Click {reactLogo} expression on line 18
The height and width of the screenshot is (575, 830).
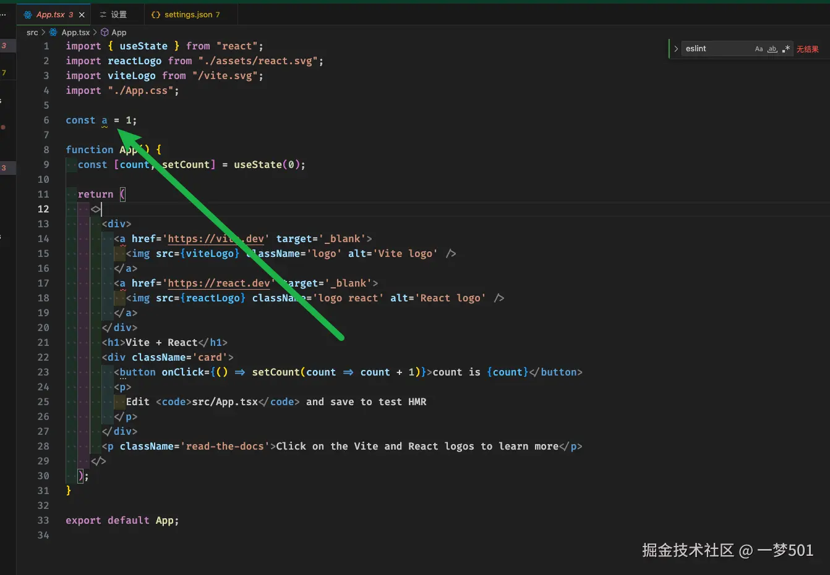tap(213, 298)
